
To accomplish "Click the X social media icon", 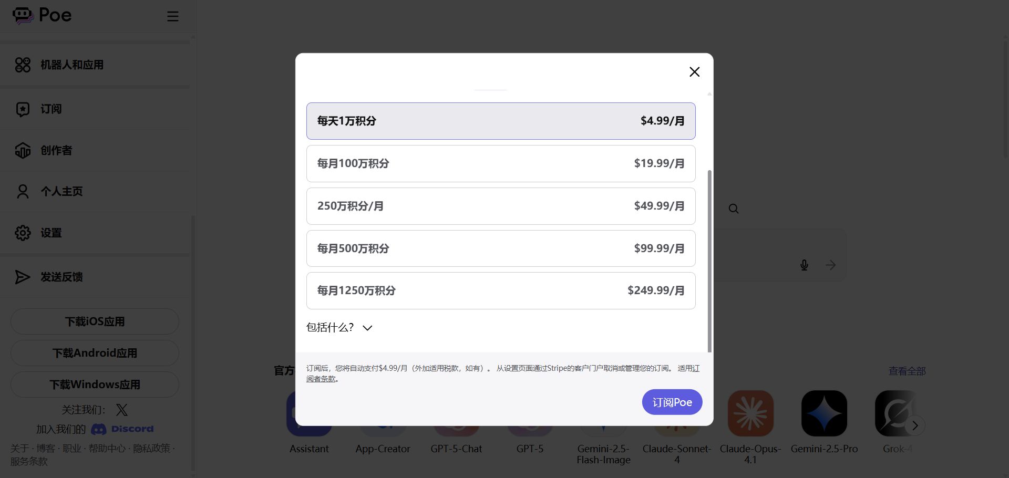I will tap(121, 410).
